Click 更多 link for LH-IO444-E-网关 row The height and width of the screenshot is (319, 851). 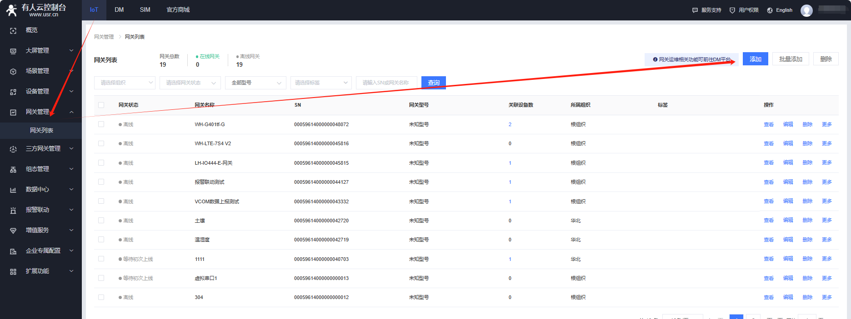(826, 163)
